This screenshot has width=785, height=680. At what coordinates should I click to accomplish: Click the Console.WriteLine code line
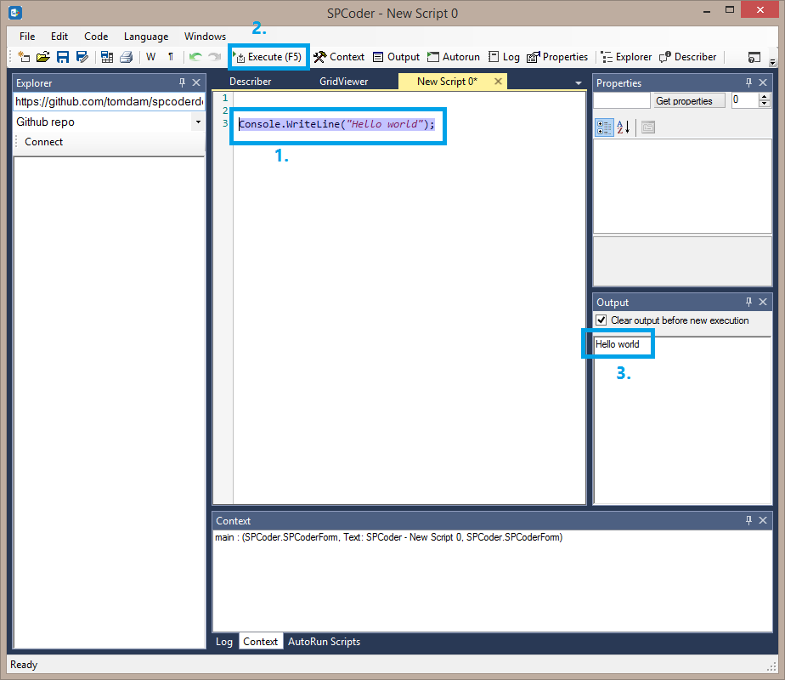pos(336,124)
